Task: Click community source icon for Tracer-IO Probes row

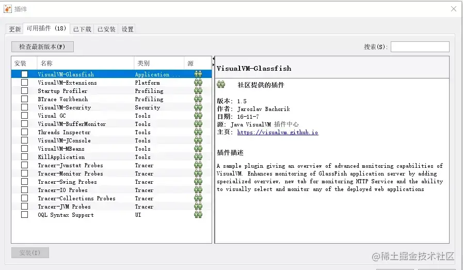Action: click(x=198, y=190)
